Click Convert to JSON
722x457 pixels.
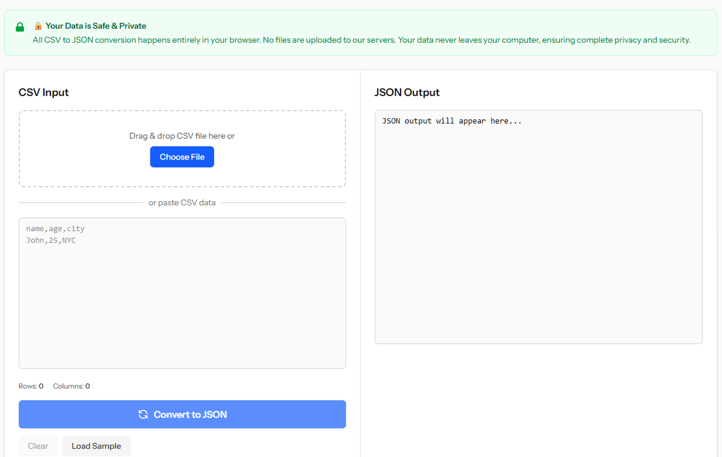tap(182, 414)
